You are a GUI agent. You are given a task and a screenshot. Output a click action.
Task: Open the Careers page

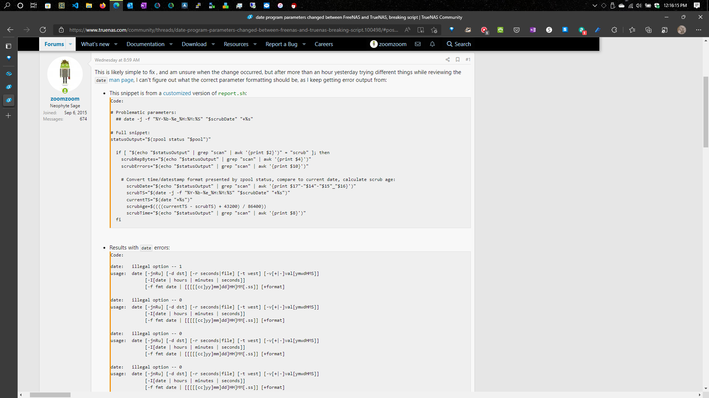tap(324, 44)
